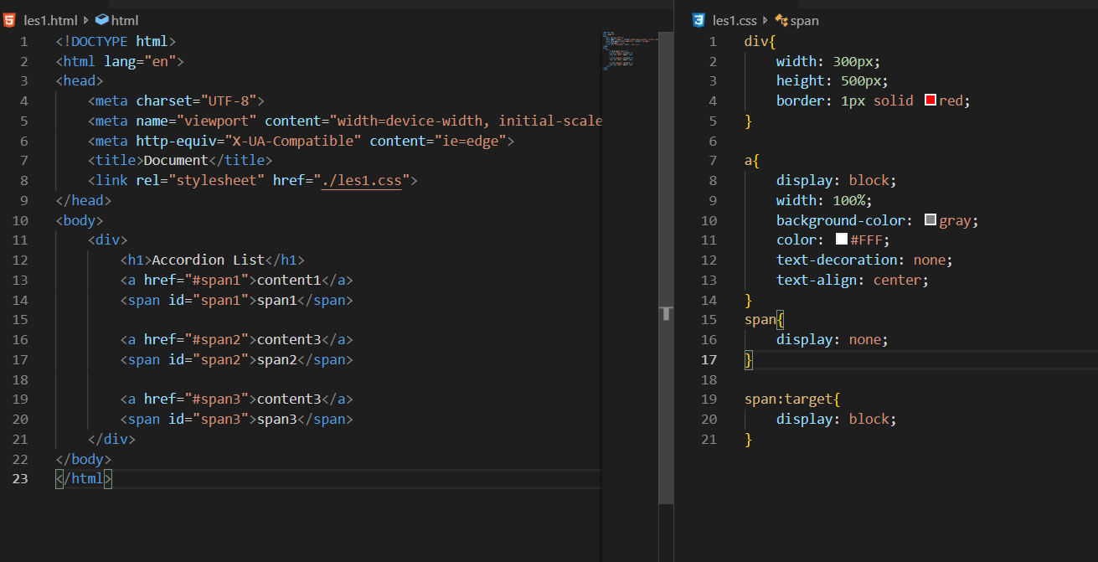Open the les1.html breadcrumb dropdown
Viewport: 1098px width, 562px height.
pos(50,20)
